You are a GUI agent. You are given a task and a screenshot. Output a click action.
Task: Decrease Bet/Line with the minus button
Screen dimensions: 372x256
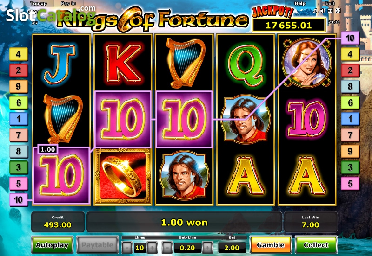point(167,248)
